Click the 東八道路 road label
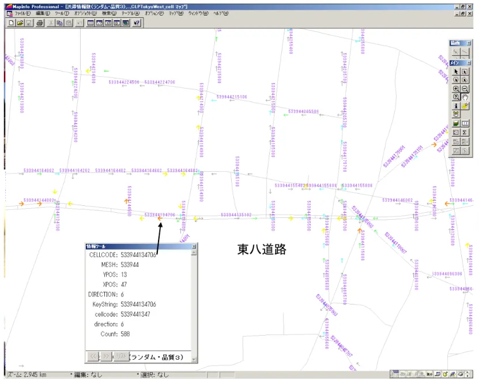The width and height of the screenshot is (479, 380). 262,250
